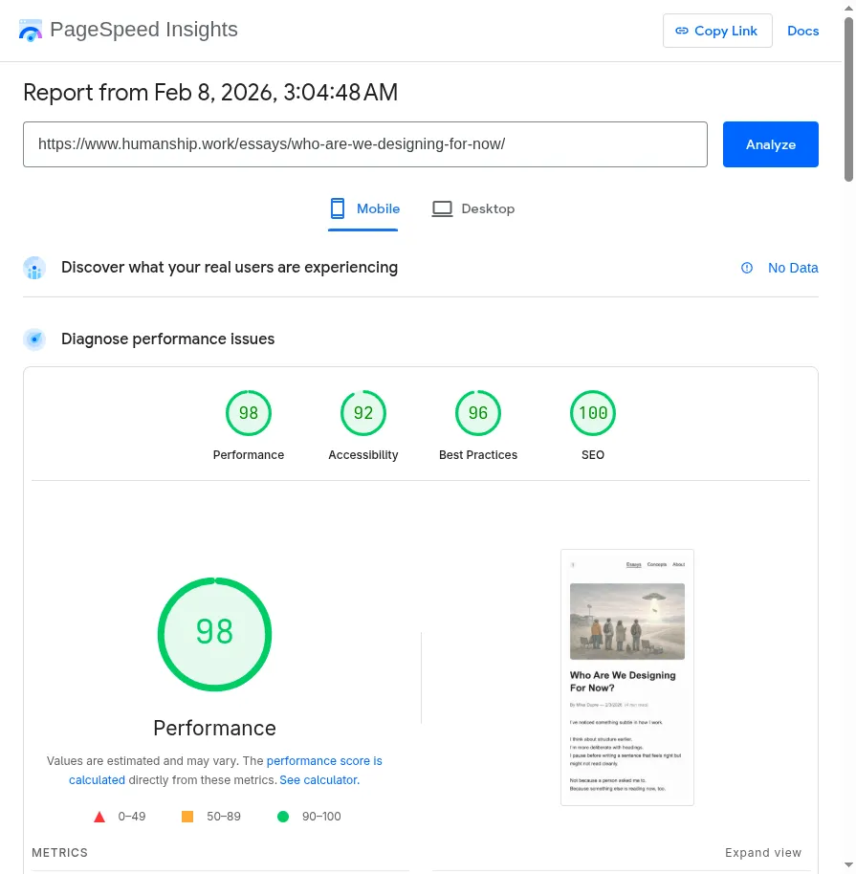This screenshot has width=856, height=874.
Task: Click the orange square 50–89 legend icon
Action: (187, 817)
